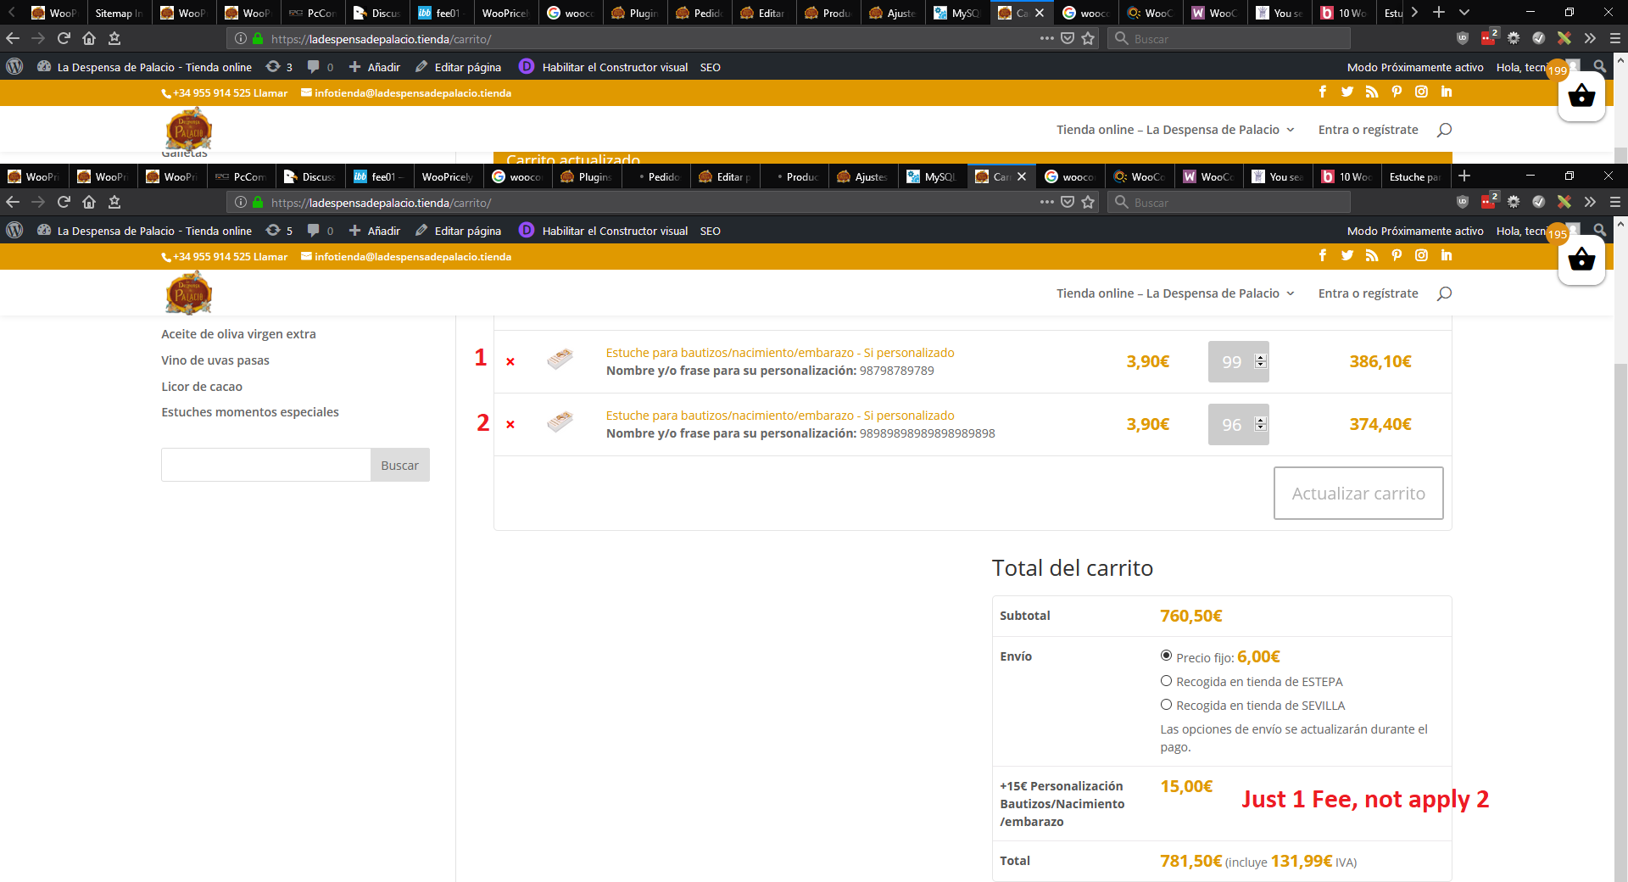Select Precio fijo shipping option
Viewport: 1628px width, 882px height.
coord(1166,656)
